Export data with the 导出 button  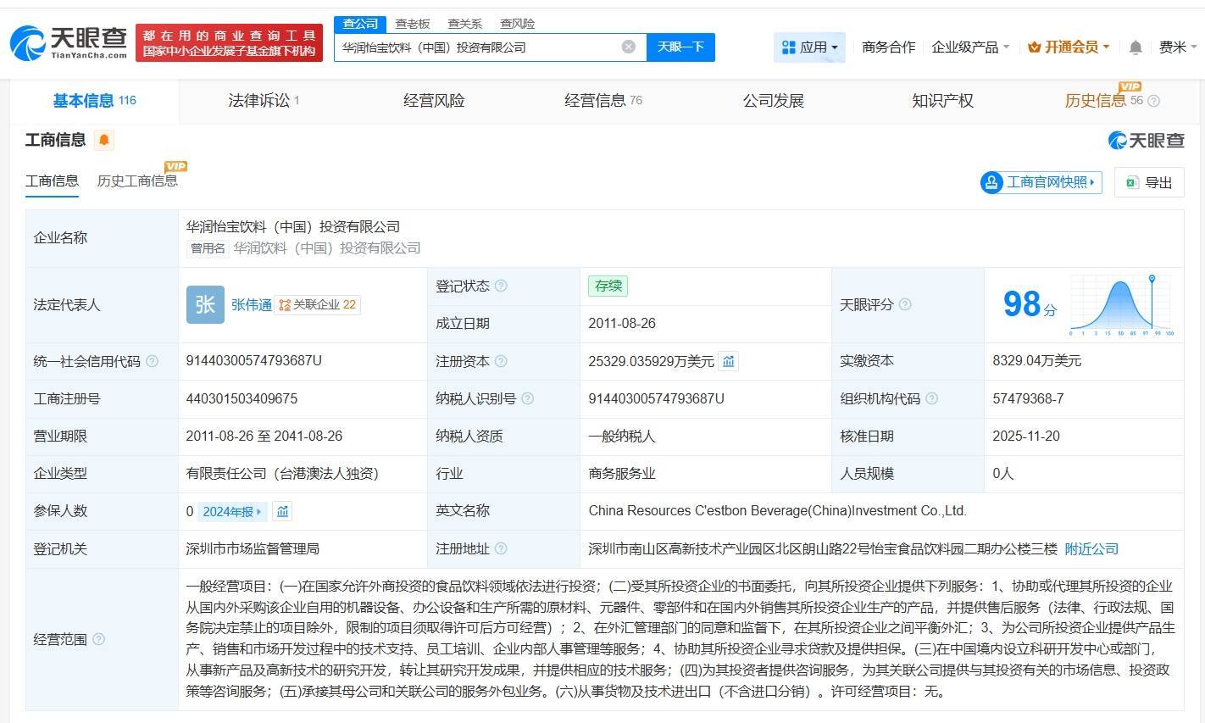click(1149, 182)
